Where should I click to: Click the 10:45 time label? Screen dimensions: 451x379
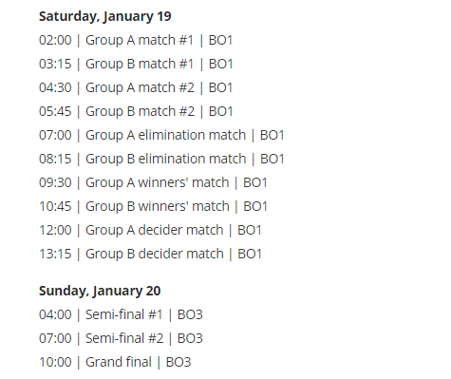tap(55, 206)
